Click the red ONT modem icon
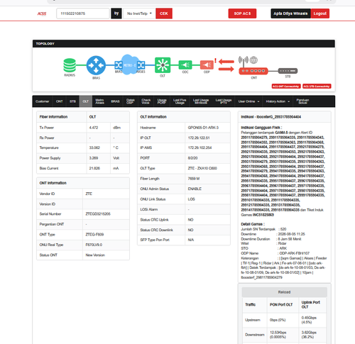The height and width of the screenshot is (344, 355). click(253, 71)
